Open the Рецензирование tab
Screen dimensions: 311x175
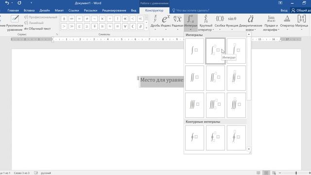(x=114, y=10)
